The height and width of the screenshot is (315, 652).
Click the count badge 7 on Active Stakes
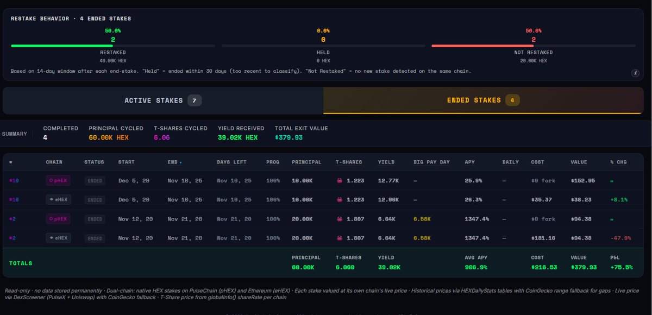tap(195, 100)
